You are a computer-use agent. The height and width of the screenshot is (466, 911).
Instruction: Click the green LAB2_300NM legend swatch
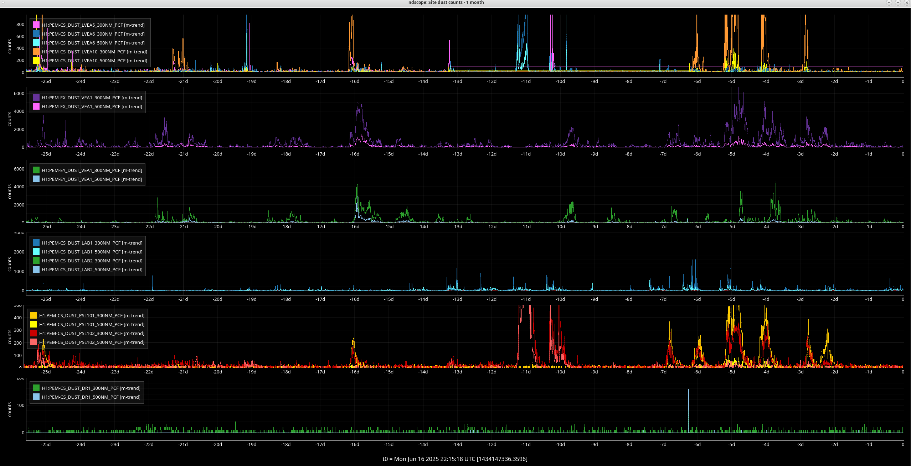[x=36, y=261]
